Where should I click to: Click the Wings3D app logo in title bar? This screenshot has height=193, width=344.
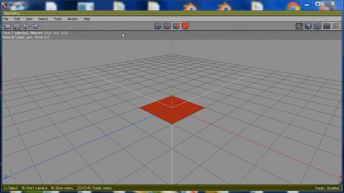pyautogui.click(x=4, y=5)
